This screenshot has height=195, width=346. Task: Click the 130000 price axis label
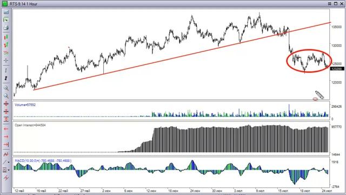pyautogui.click(x=336, y=45)
